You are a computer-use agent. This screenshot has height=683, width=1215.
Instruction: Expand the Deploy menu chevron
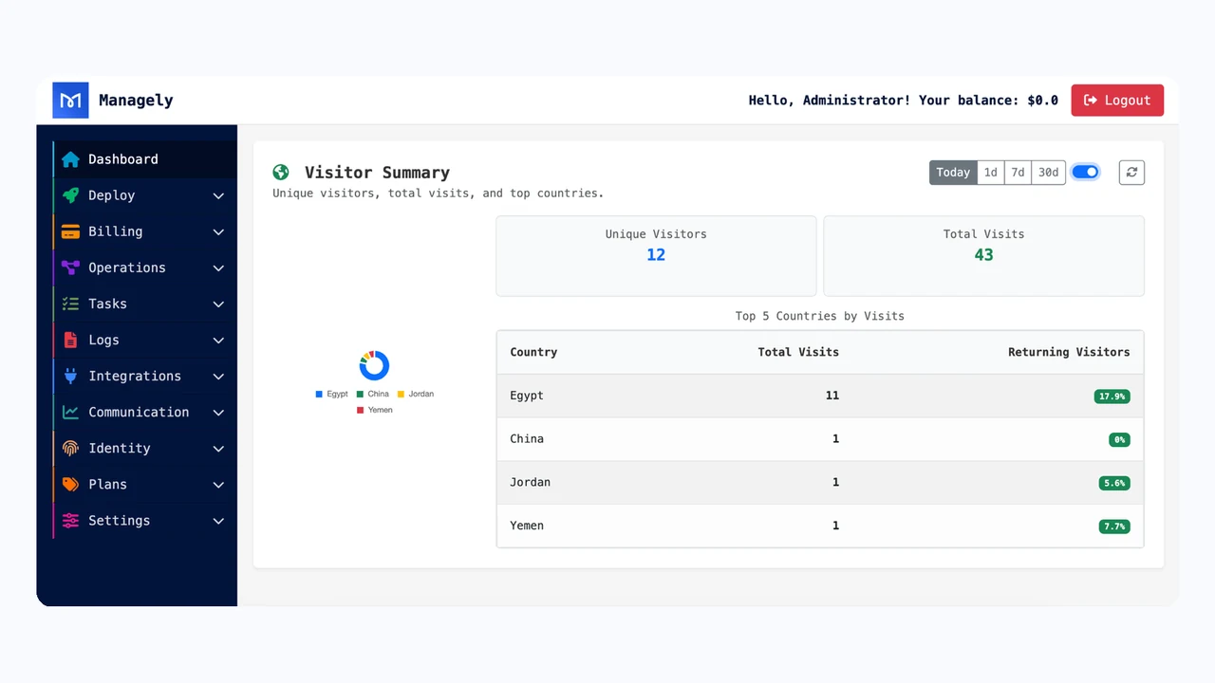tap(218, 195)
